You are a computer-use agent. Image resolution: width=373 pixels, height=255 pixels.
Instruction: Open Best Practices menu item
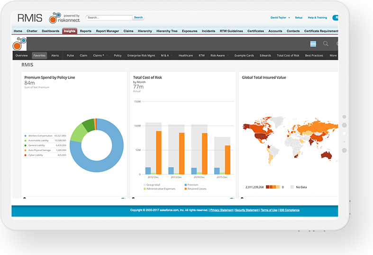[x=314, y=55]
